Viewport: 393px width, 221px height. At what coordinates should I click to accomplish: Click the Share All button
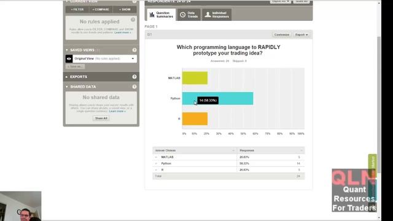(101, 118)
